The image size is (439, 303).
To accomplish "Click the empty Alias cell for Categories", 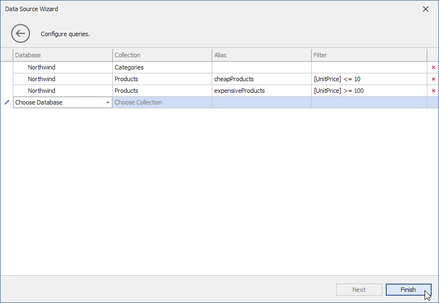I will 261,67.
